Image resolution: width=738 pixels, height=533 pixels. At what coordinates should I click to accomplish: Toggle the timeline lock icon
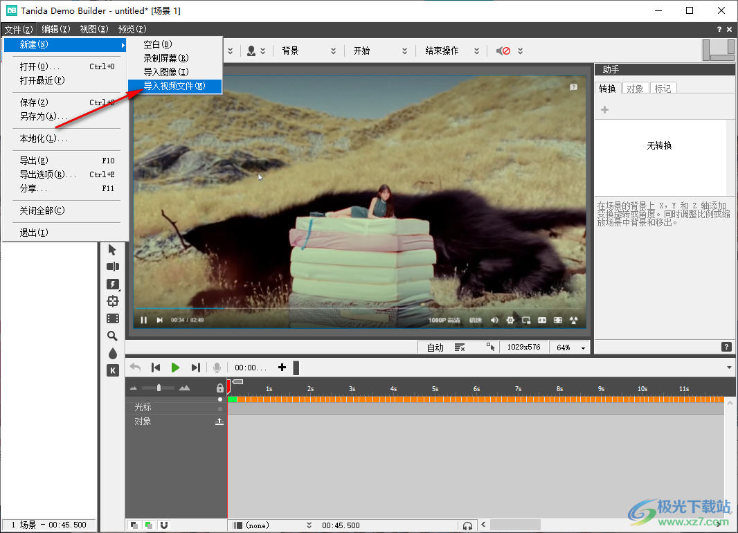tap(219, 388)
